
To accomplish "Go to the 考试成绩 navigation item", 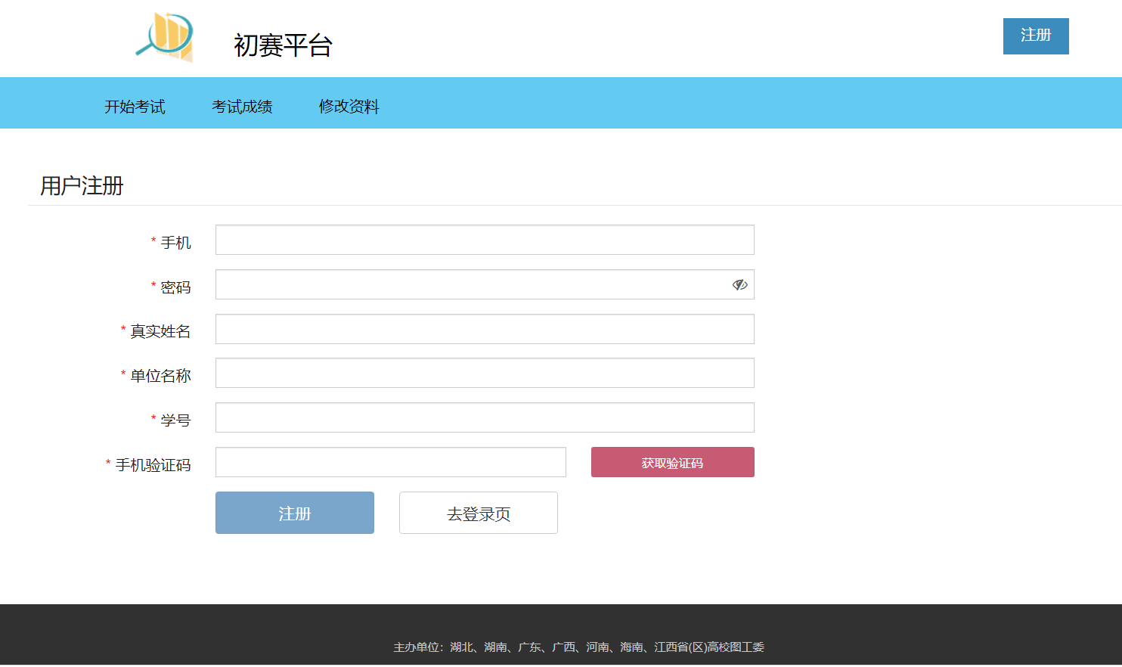I will click(242, 107).
